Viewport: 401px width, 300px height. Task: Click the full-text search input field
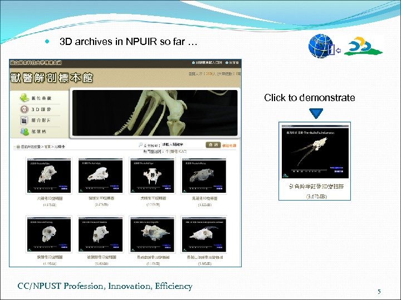[183, 144]
